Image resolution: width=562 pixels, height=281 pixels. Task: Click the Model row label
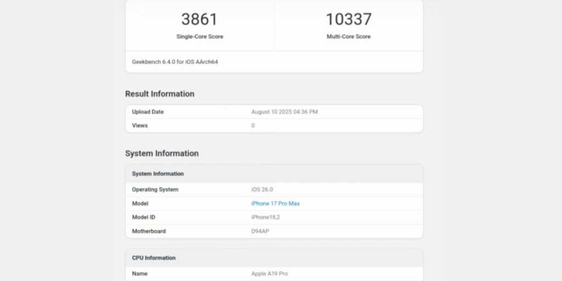coord(140,204)
